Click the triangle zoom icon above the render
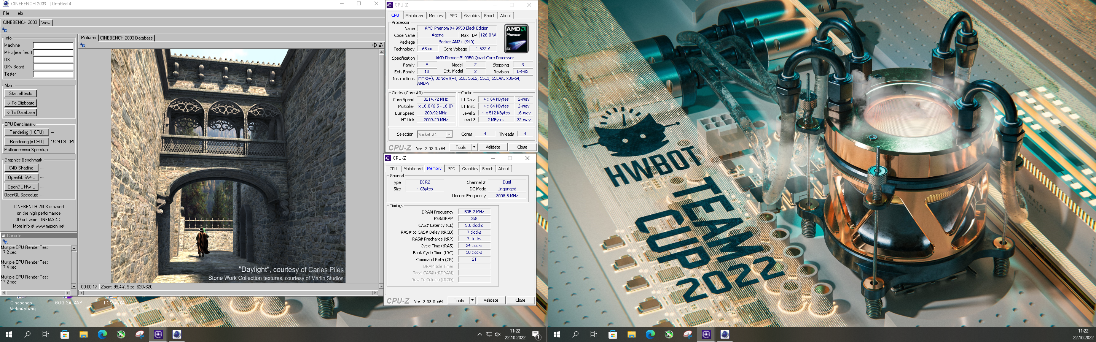 point(381,45)
